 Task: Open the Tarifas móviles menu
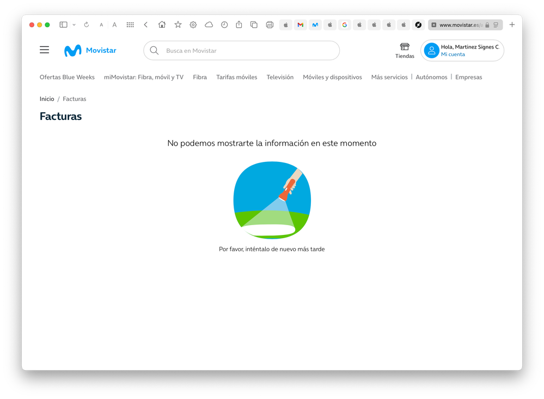(x=236, y=77)
